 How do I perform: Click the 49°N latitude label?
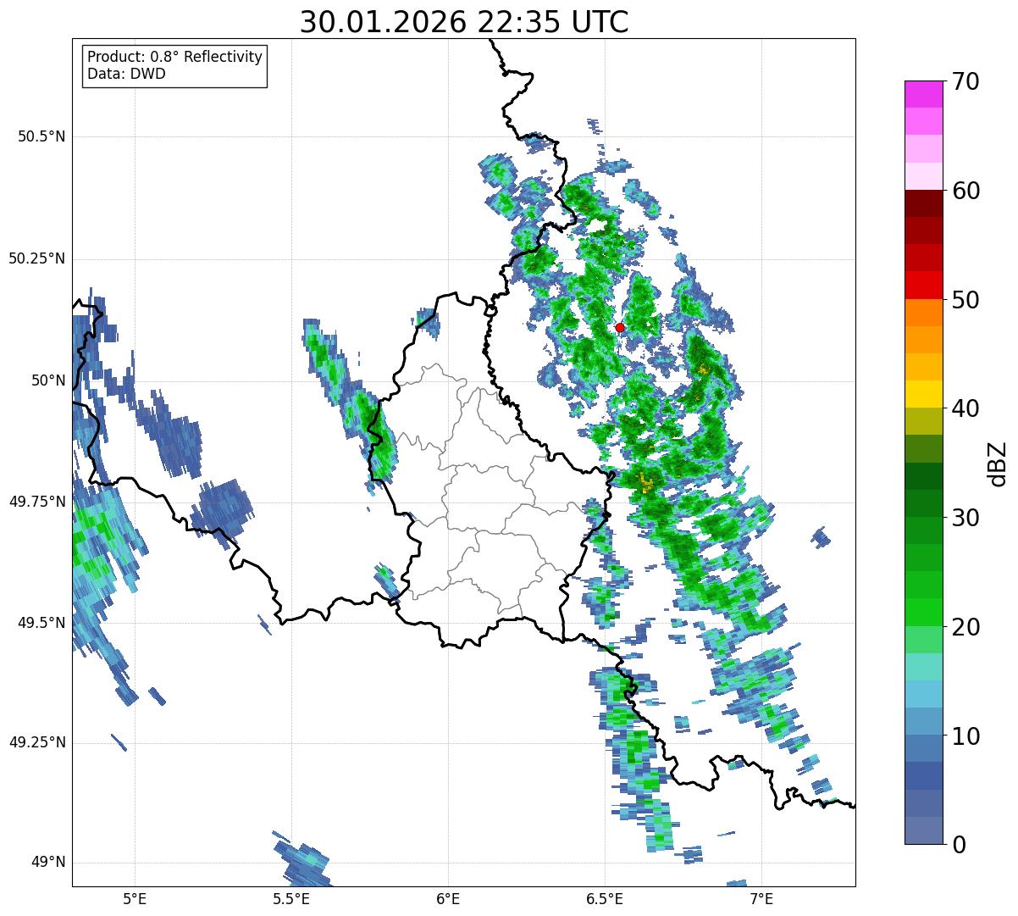tap(48, 863)
